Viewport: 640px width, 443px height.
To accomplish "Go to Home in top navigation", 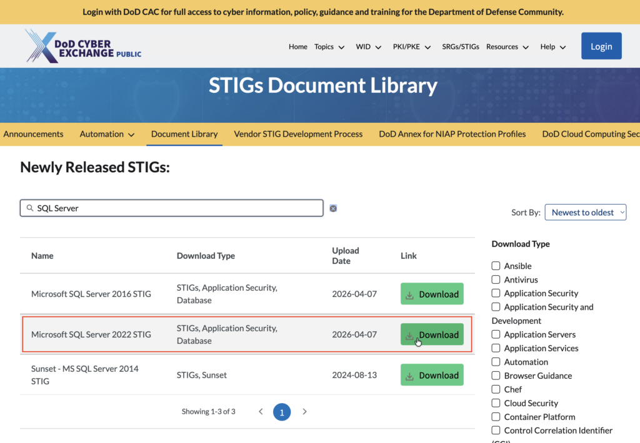I will tap(298, 47).
